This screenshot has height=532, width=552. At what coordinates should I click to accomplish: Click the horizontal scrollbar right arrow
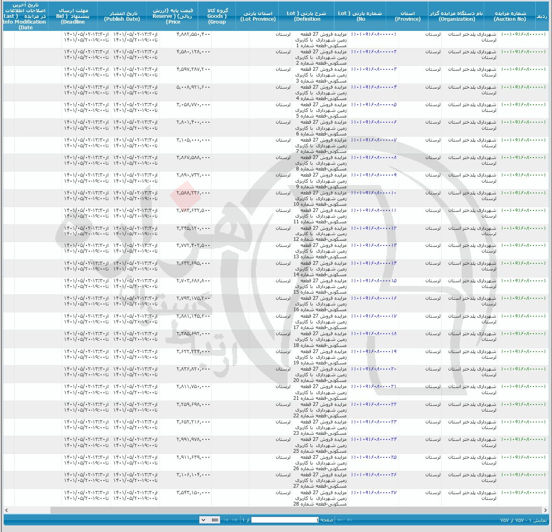click(x=545, y=510)
